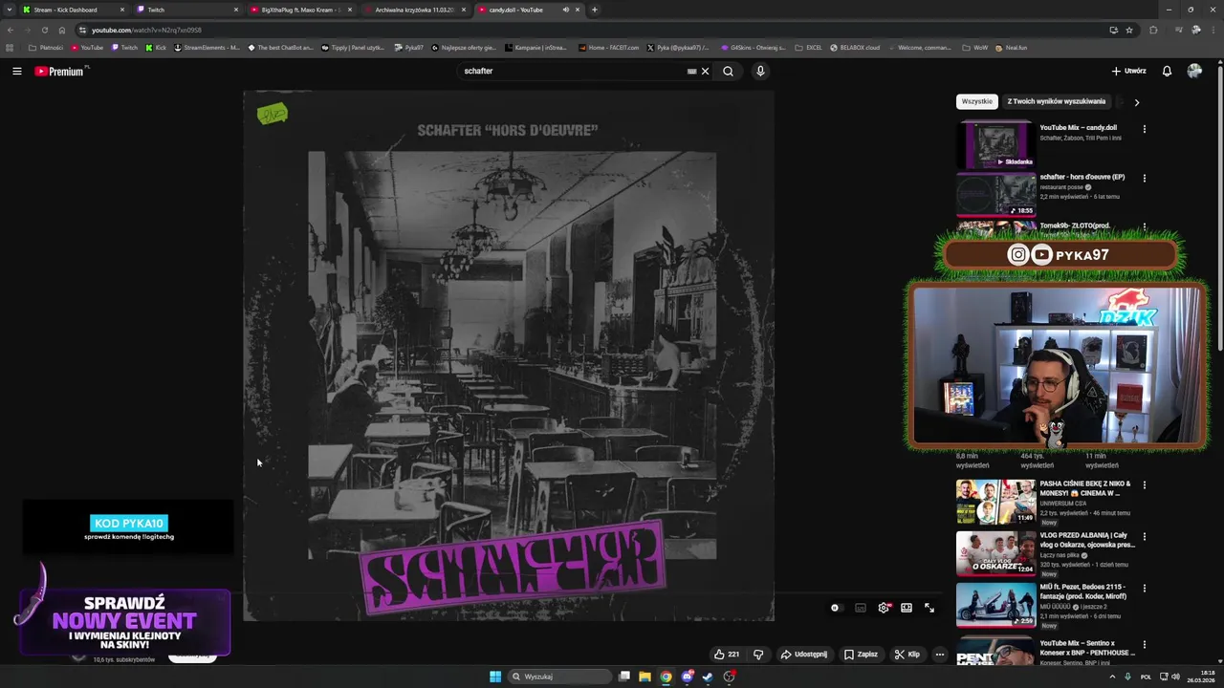Open options for VLOG PRZED ALBANIĄ video
Viewport: 1224px width, 688px height.
pos(1144,536)
